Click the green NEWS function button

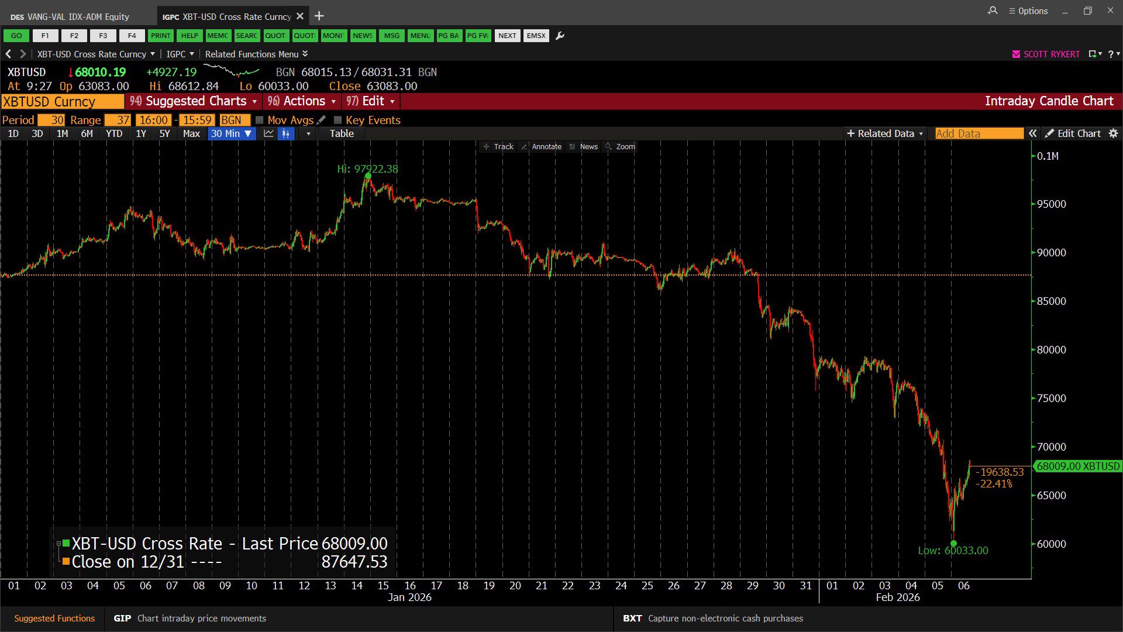[362, 36]
